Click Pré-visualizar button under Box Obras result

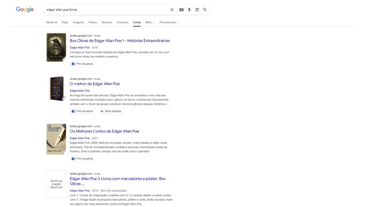[83, 64]
